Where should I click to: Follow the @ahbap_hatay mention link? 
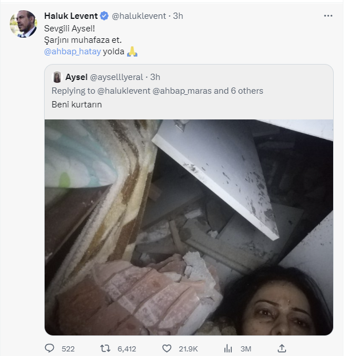(72, 51)
